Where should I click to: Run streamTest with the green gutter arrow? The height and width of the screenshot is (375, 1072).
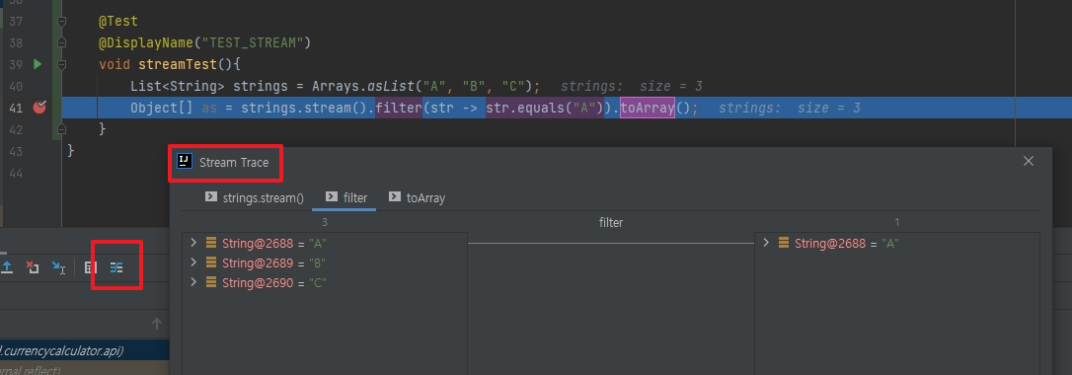coord(38,64)
